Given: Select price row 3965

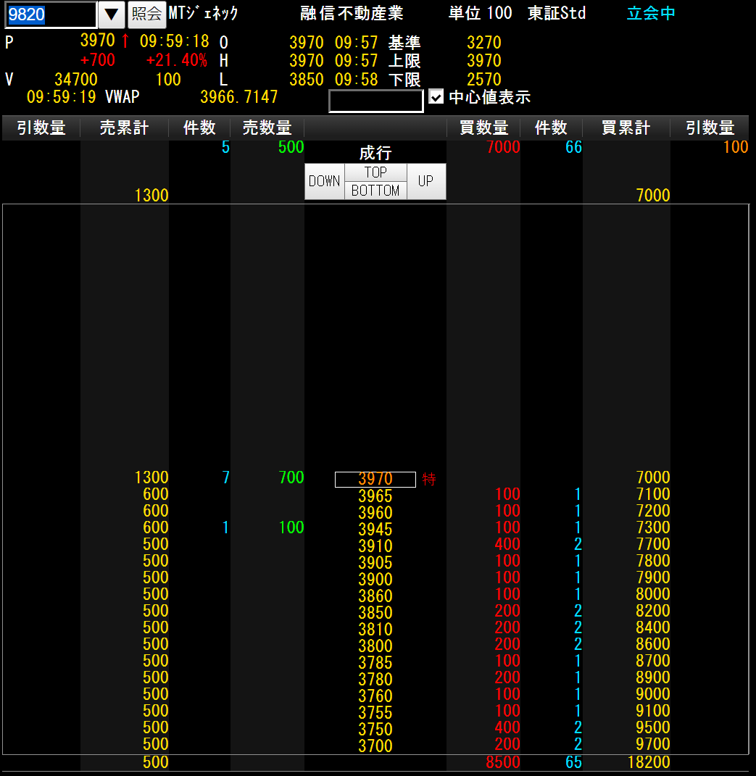Looking at the screenshot, I should pos(375,496).
